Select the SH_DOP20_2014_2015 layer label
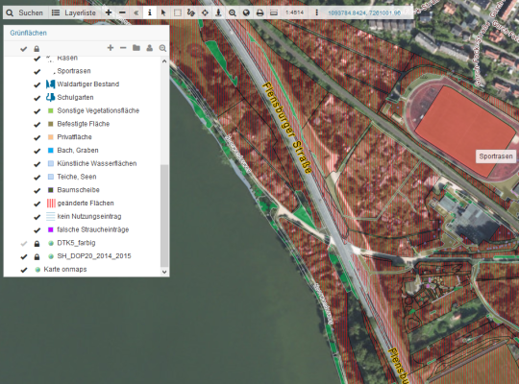The image size is (519, 384). coord(94,256)
